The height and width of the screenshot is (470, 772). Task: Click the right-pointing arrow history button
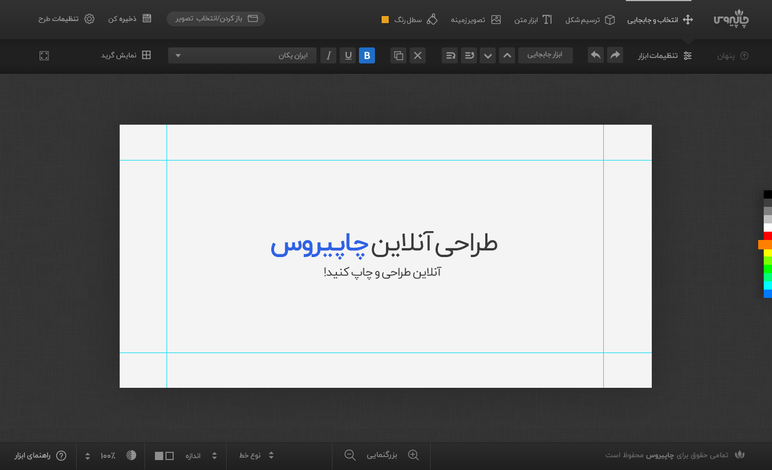pos(615,55)
